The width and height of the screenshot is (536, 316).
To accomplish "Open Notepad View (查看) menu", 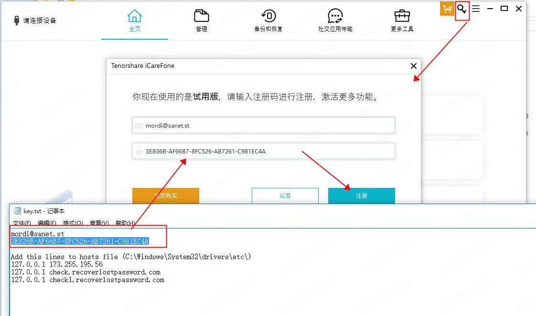I will click(x=99, y=223).
